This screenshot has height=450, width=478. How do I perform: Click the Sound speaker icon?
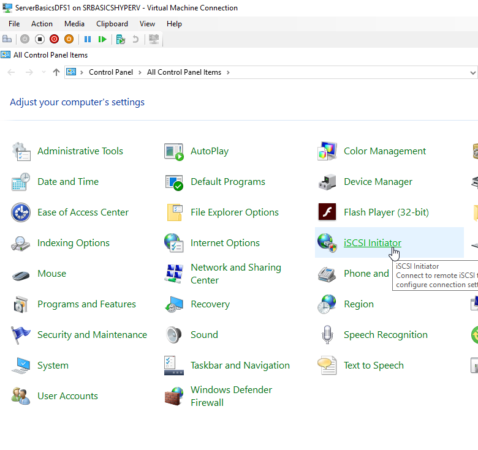pyautogui.click(x=174, y=335)
